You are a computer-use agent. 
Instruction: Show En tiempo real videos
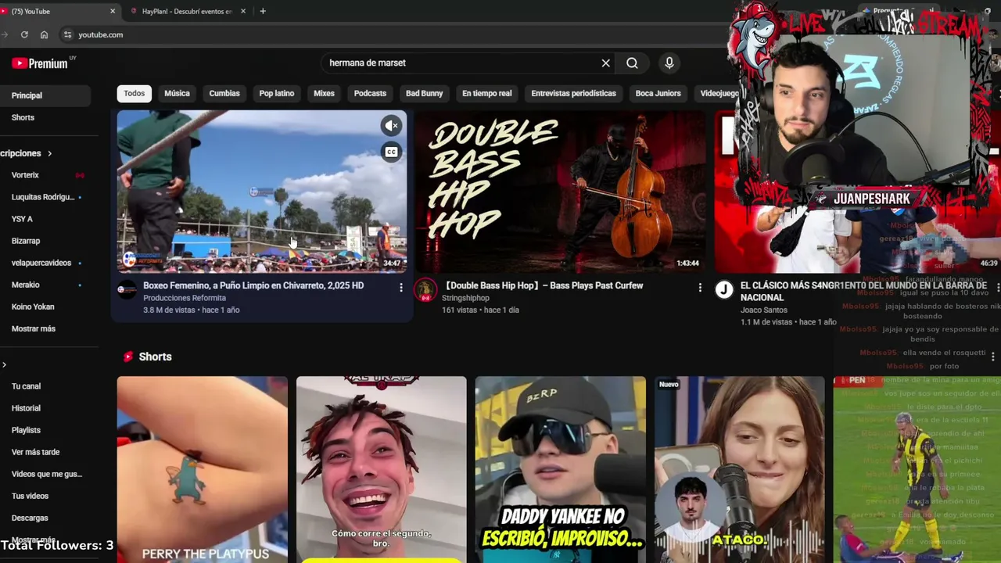pyautogui.click(x=486, y=93)
